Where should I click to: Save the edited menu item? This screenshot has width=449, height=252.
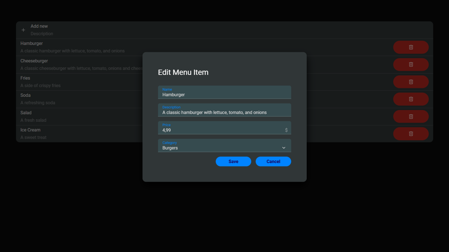coord(233,161)
